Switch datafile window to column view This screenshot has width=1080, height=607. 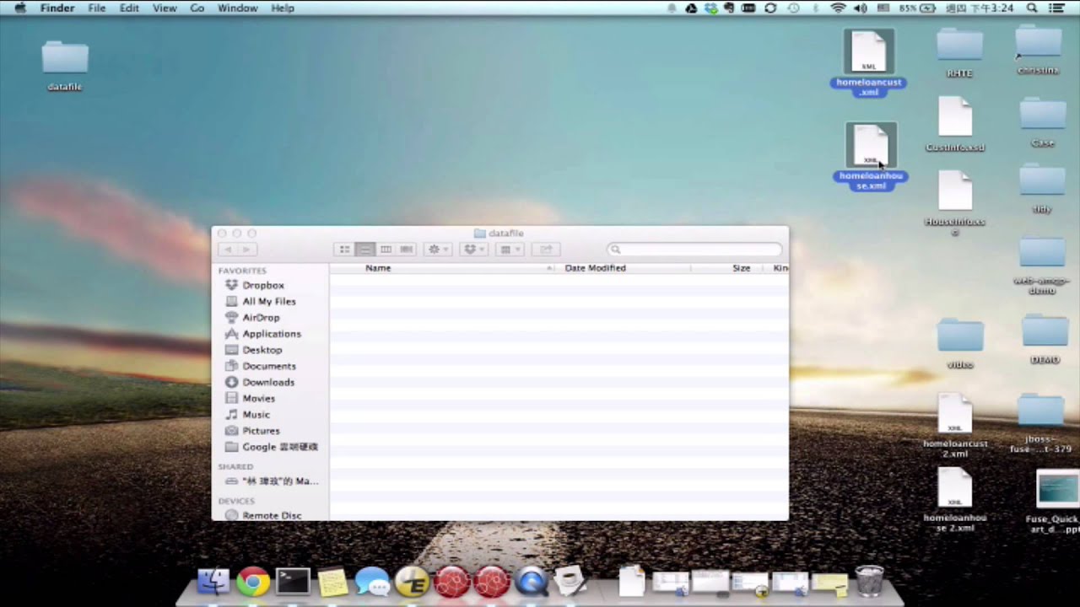pyautogui.click(x=386, y=250)
